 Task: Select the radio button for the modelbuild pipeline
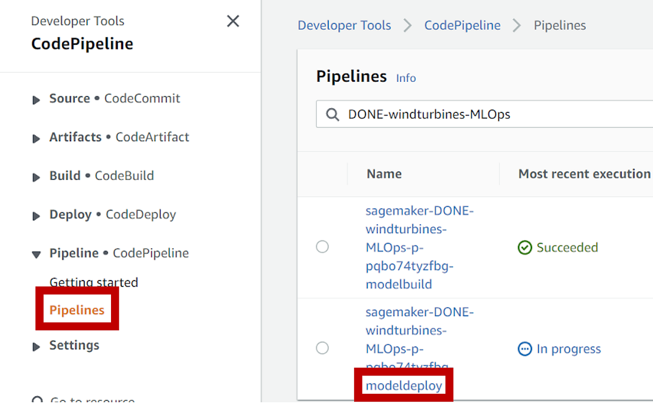322,247
